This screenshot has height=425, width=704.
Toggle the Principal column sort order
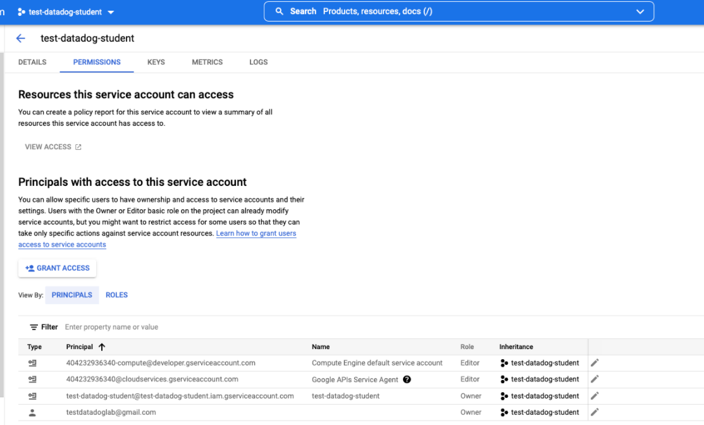click(x=102, y=347)
